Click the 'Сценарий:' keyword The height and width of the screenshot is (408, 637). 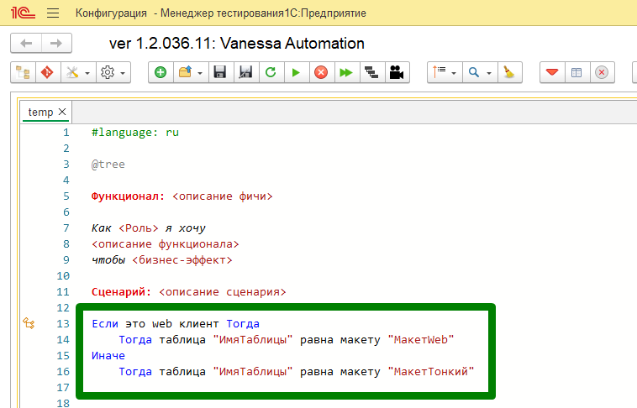[122, 292]
